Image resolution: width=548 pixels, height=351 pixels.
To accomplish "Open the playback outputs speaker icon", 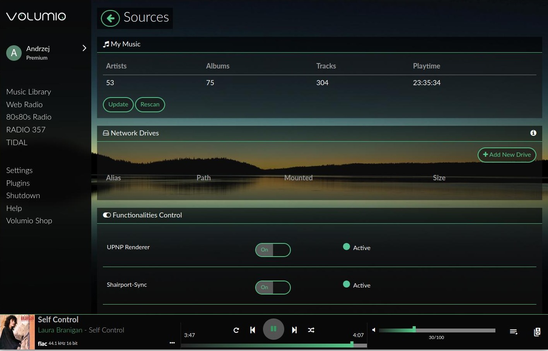I will [x=537, y=332].
